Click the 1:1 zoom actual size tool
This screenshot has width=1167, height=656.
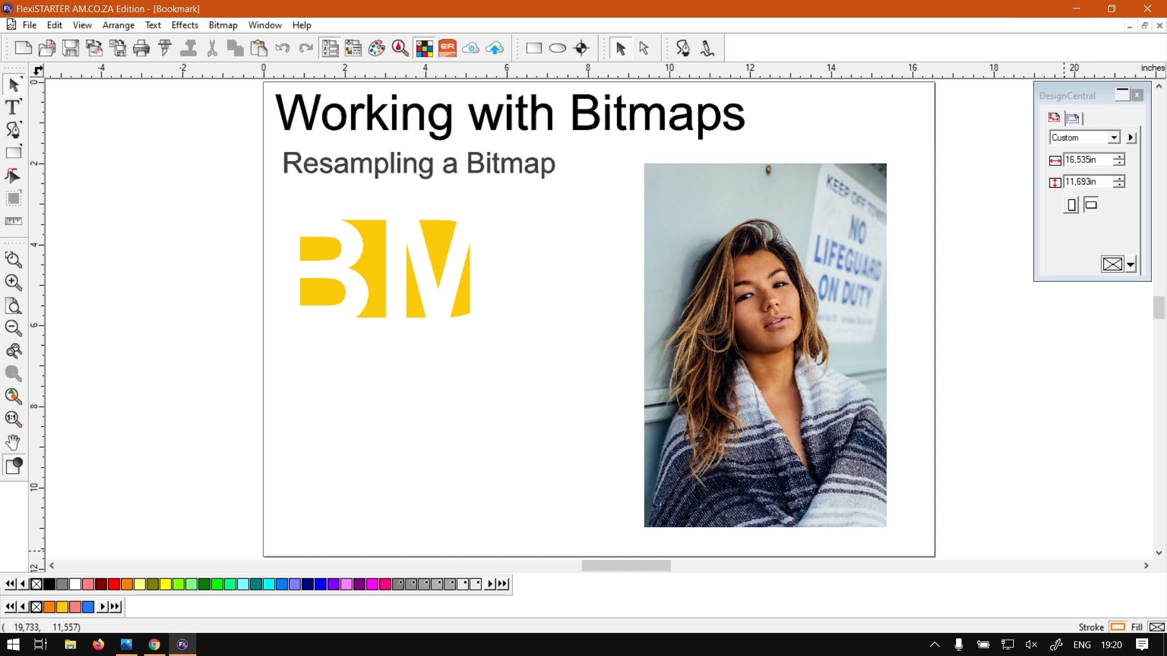[x=13, y=419]
